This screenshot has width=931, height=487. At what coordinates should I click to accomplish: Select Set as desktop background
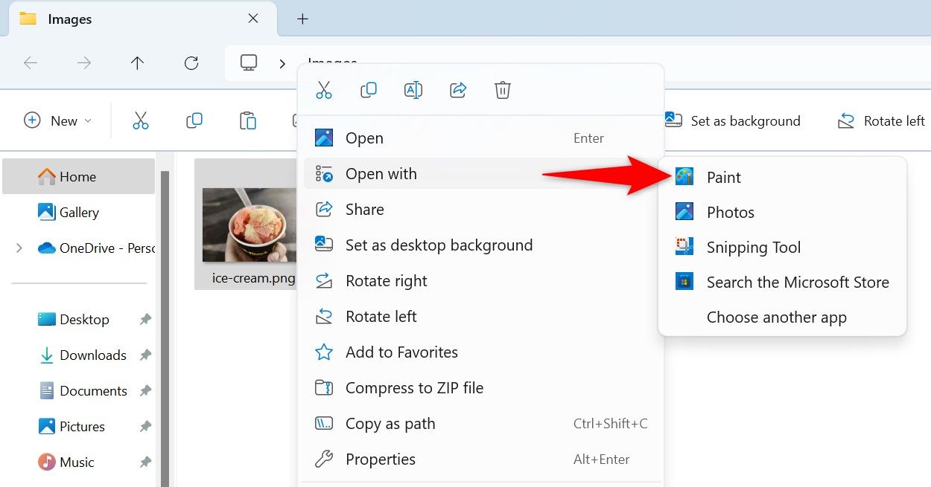click(x=480, y=245)
